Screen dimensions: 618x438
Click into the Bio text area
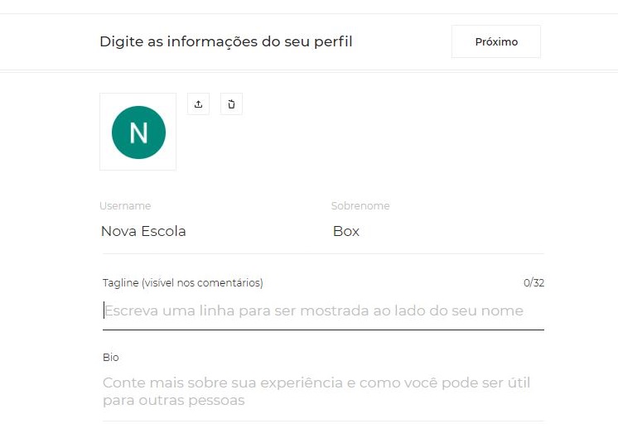pos(323,392)
